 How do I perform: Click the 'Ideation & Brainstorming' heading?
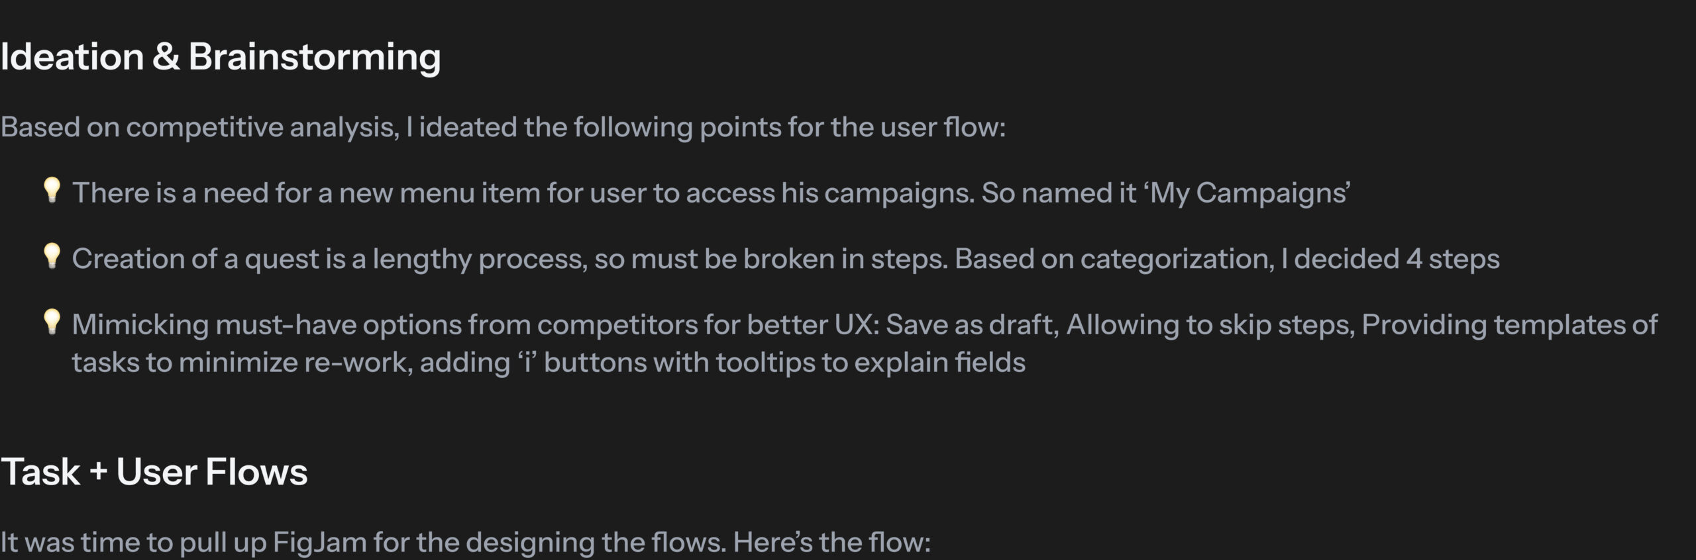pos(221,57)
